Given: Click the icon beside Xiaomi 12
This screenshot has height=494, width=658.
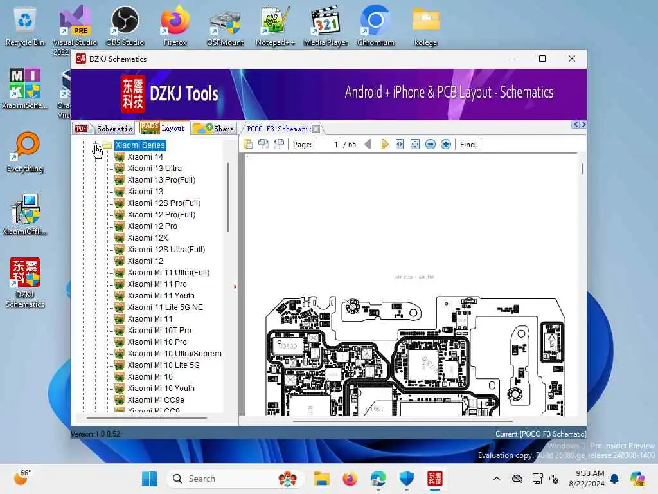Looking at the screenshot, I should pyautogui.click(x=120, y=261).
